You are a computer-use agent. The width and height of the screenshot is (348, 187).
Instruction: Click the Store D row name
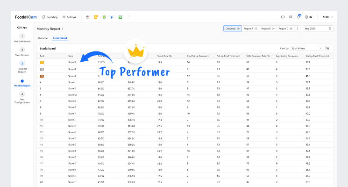point(72,107)
